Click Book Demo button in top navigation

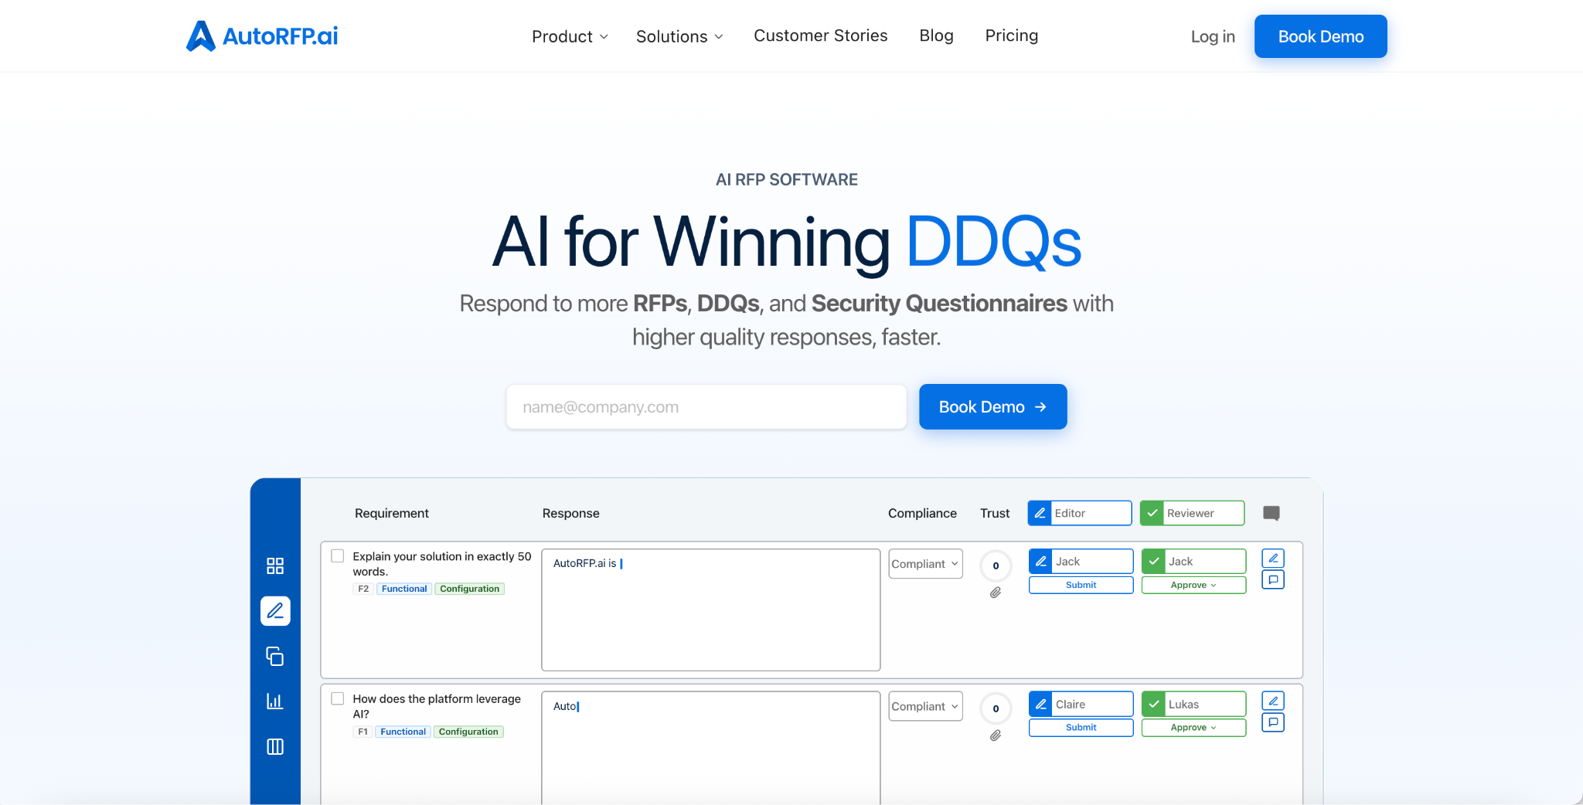[1320, 36]
